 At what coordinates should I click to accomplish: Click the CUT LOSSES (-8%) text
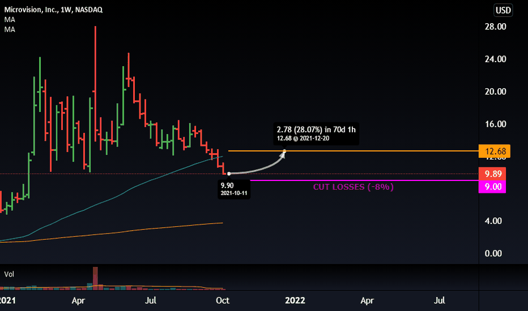(x=354, y=187)
